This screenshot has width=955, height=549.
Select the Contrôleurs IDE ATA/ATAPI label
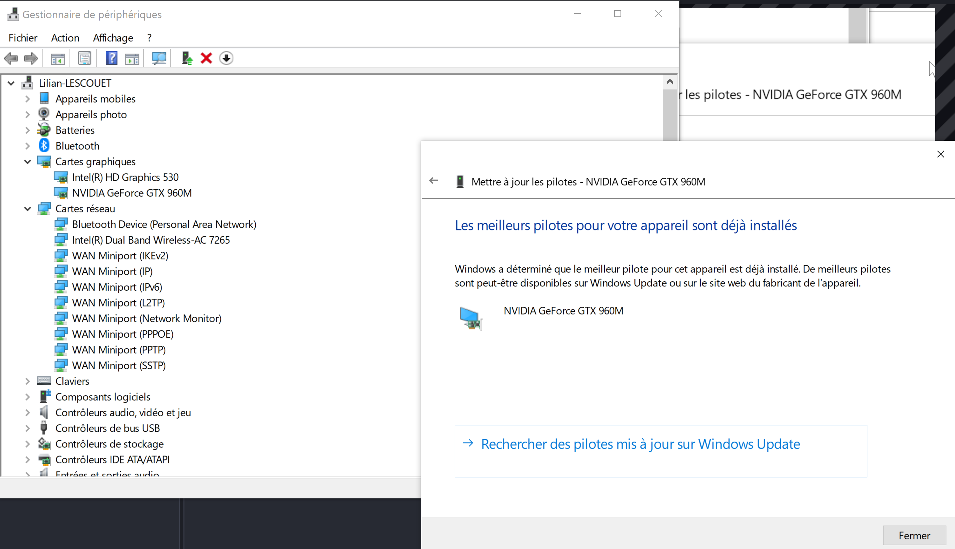112,460
